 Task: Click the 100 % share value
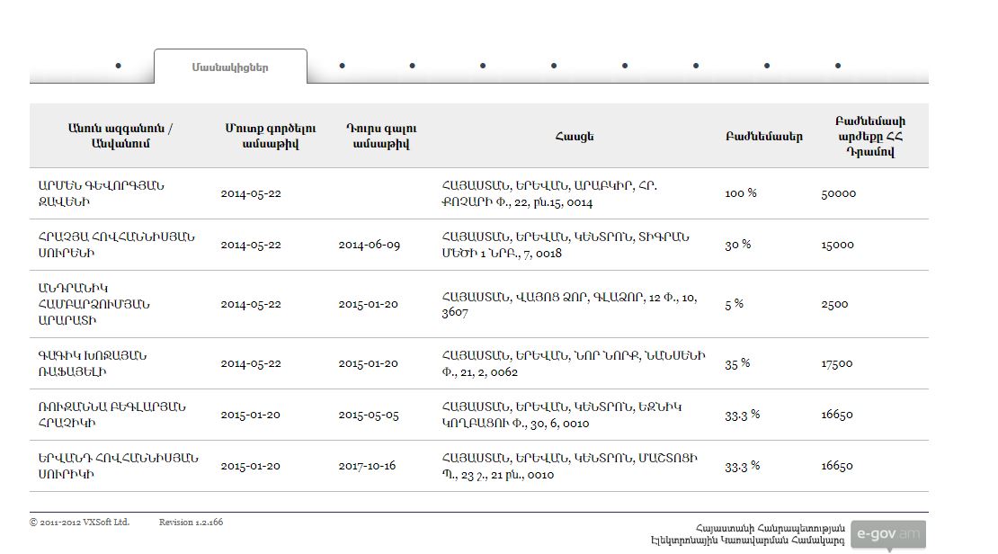pos(741,193)
